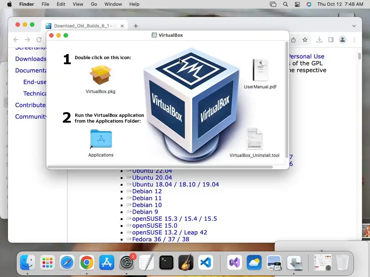This screenshot has height=277, width=370.
Task: Open Google Chrome from the Dock
Action: [x=87, y=262]
